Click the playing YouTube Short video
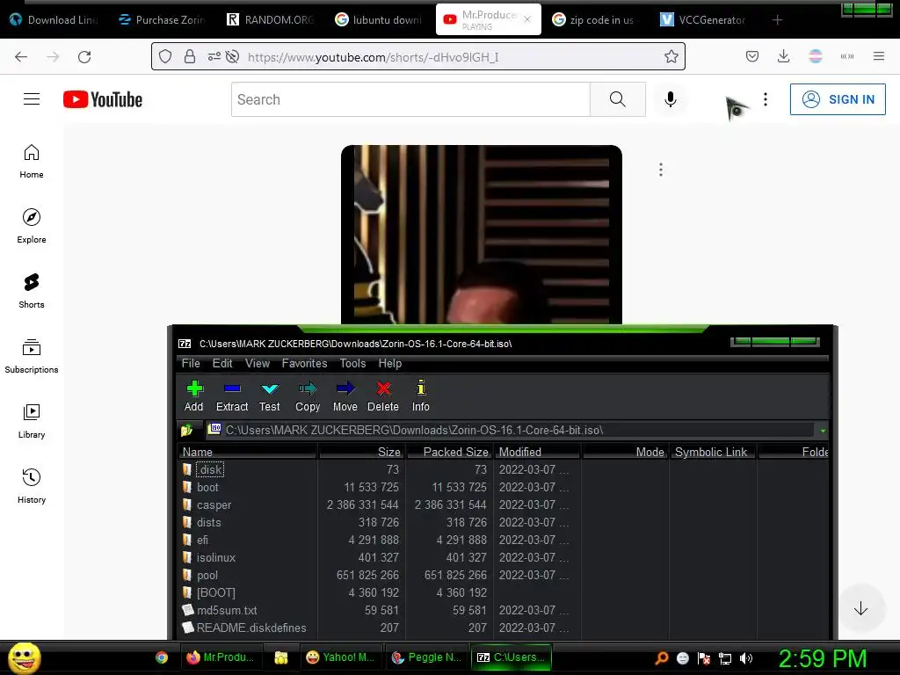 click(x=482, y=235)
